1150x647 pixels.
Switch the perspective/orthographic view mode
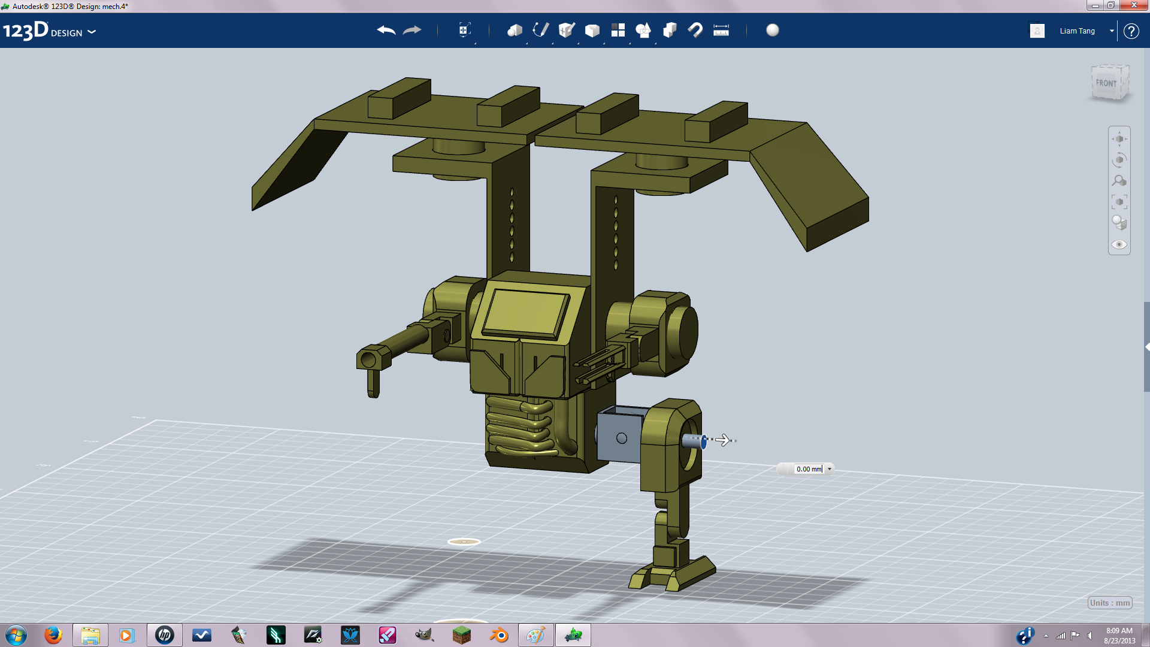(1119, 223)
